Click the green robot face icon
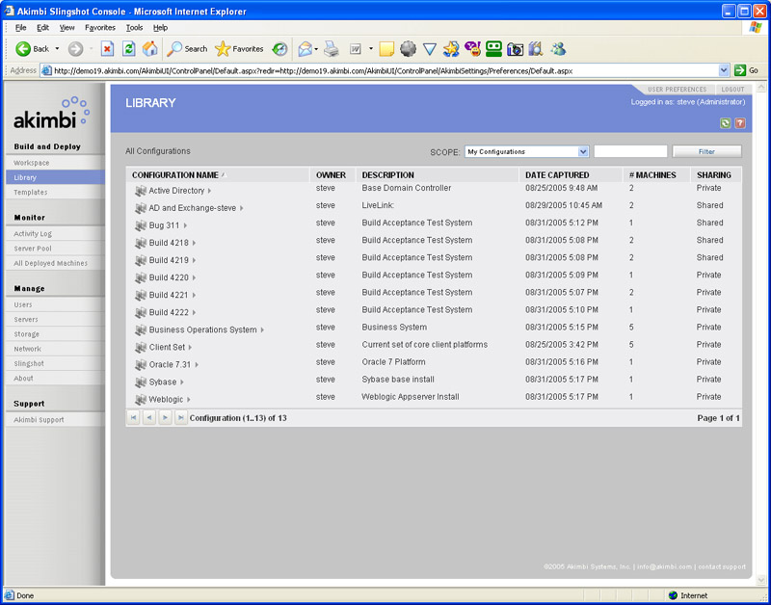The width and height of the screenshot is (771, 605). click(x=493, y=49)
